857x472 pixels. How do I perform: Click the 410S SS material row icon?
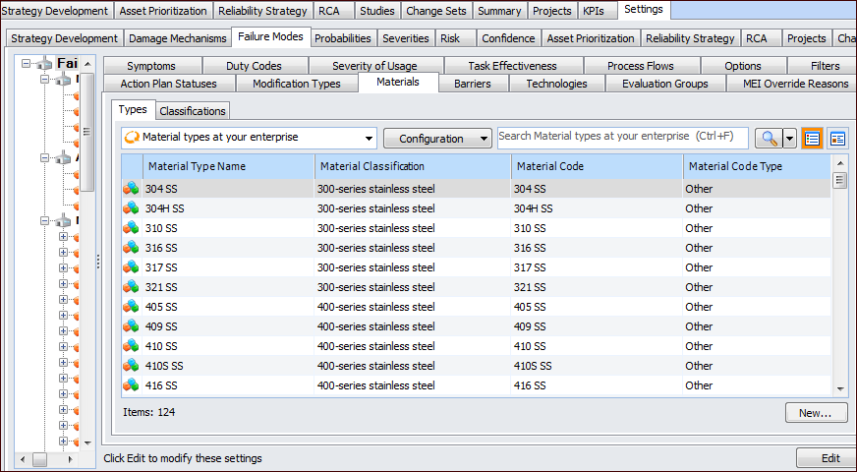pyautogui.click(x=131, y=366)
